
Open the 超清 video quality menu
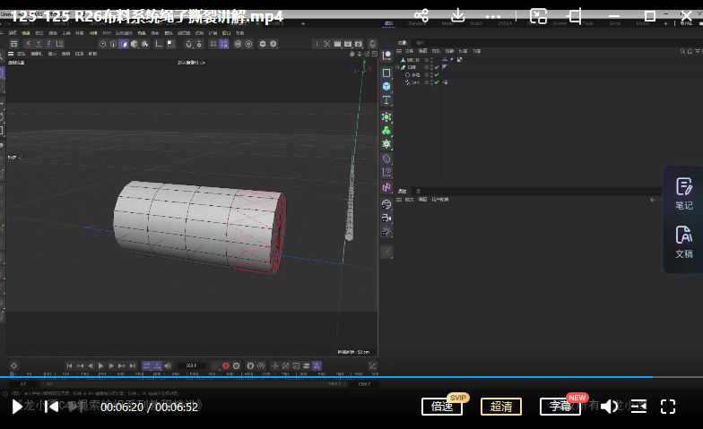pos(501,407)
